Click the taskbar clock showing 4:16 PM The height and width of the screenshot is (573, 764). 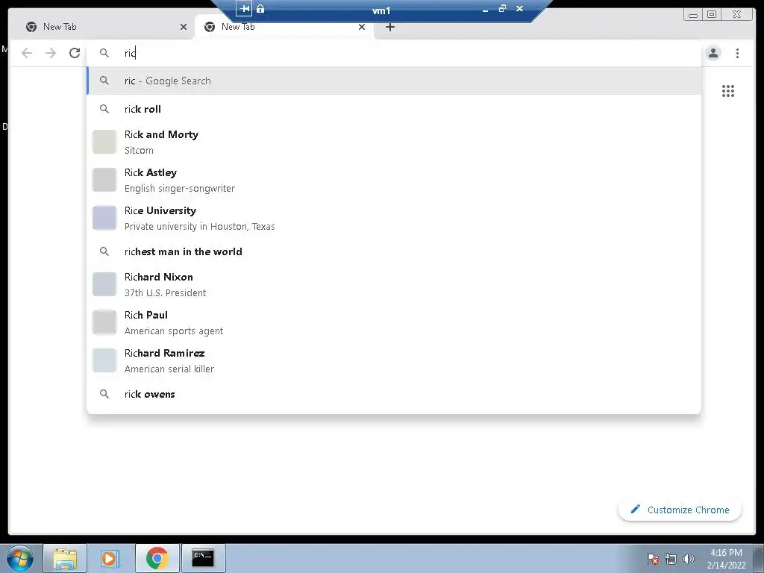tap(726, 559)
